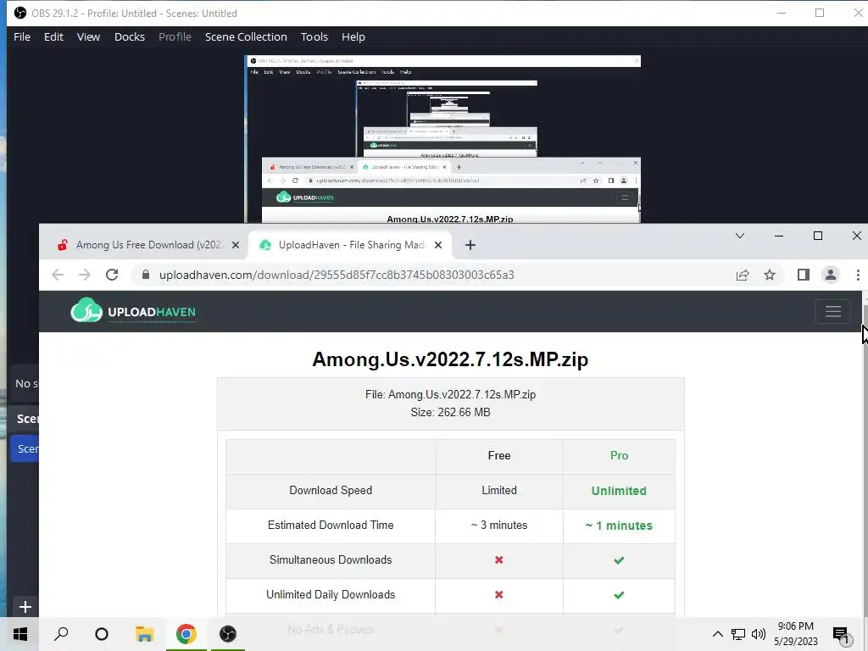Open the OBS Scene Collection menu
The height and width of the screenshot is (651, 868).
point(246,37)
